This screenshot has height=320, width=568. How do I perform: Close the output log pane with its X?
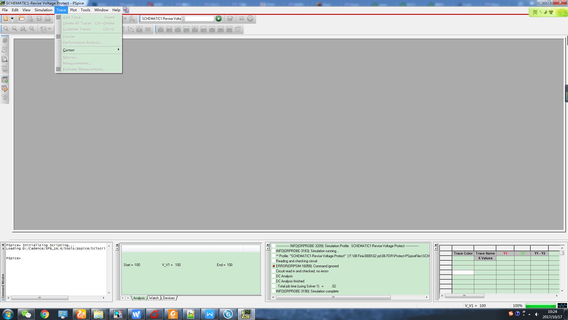(268, 245)
